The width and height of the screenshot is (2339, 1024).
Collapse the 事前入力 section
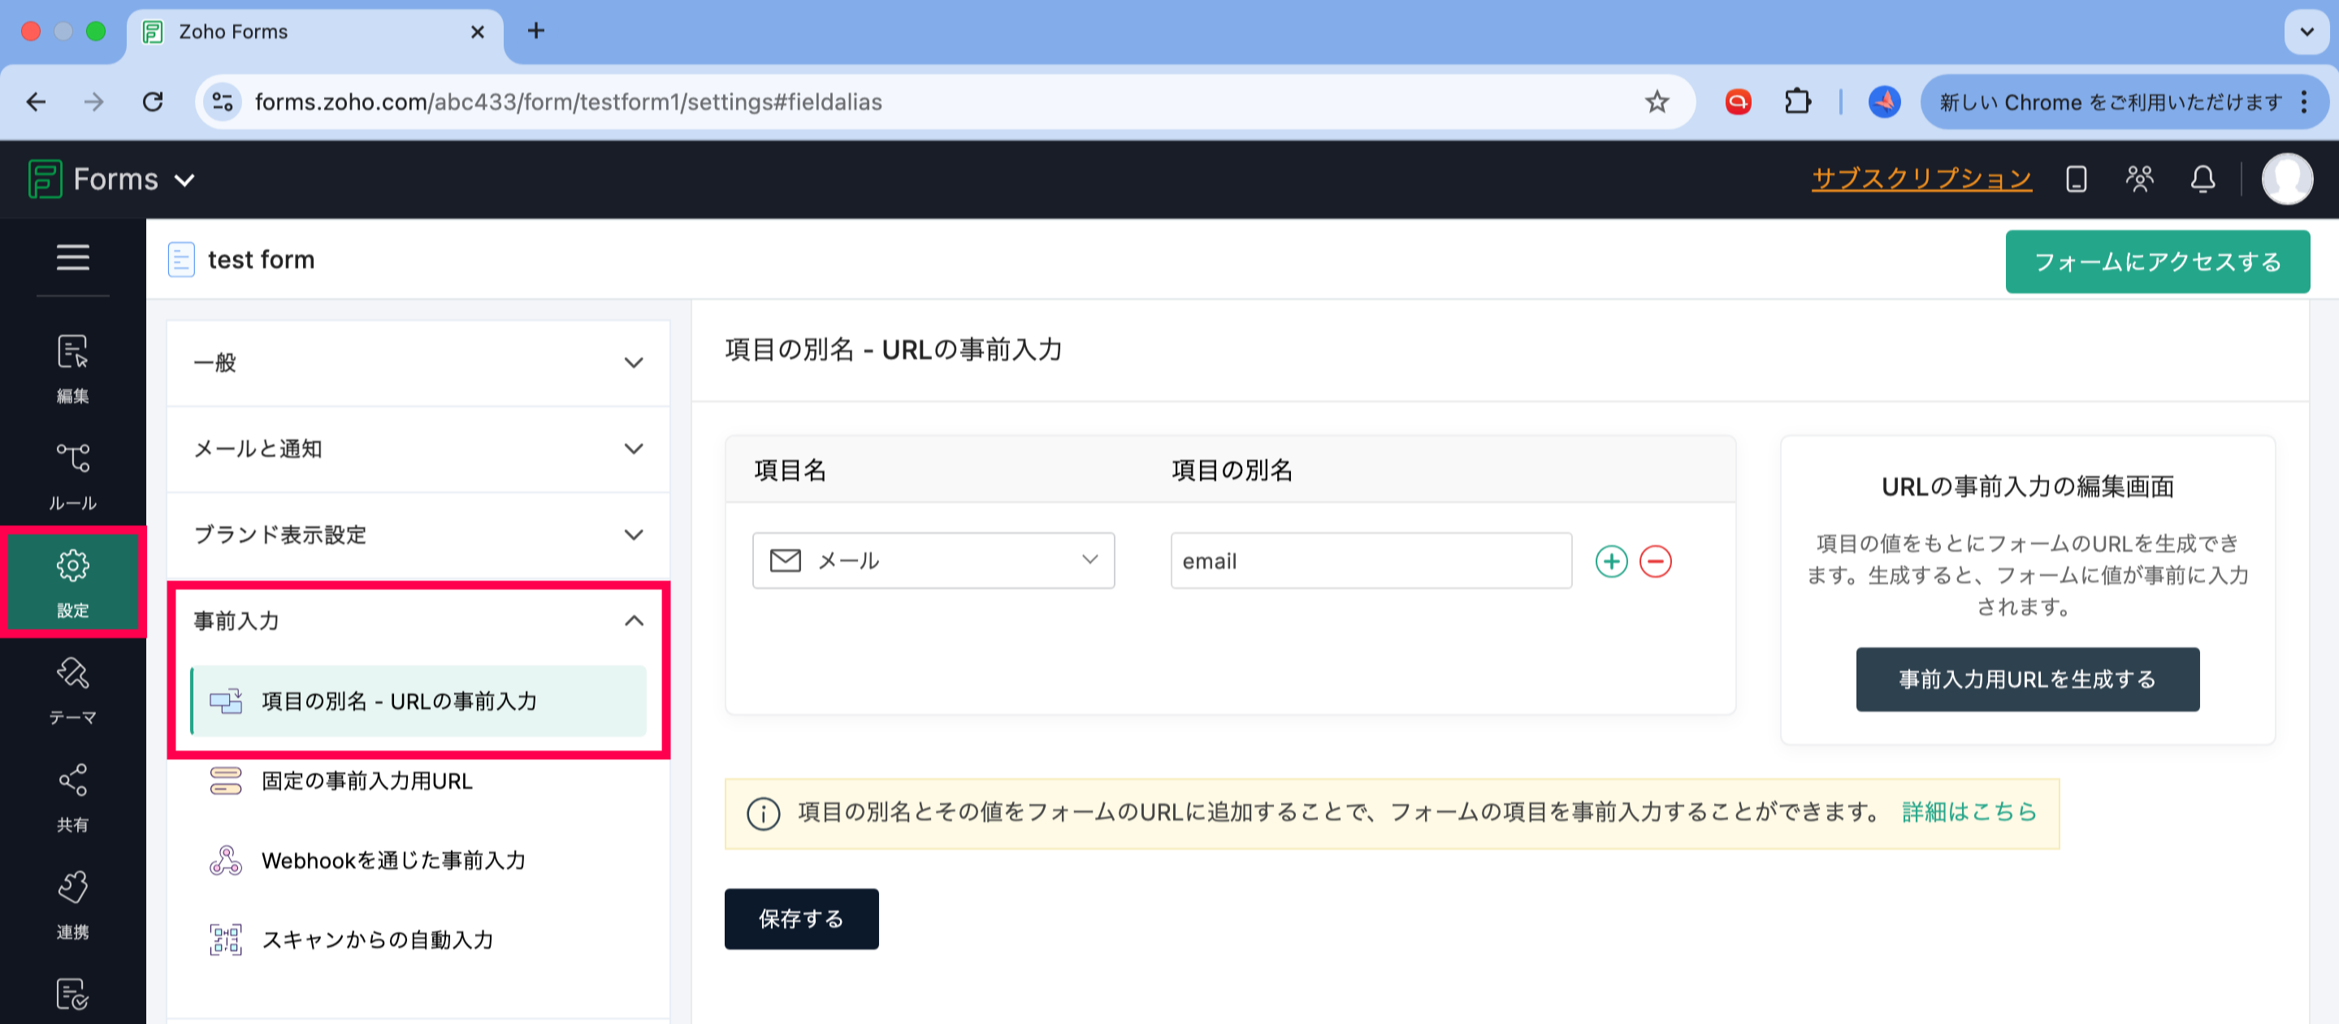tap(418, 621)
